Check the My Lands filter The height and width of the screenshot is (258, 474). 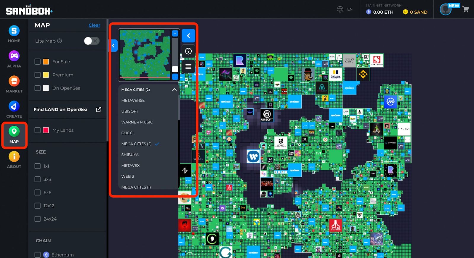[x=38, y=130]
